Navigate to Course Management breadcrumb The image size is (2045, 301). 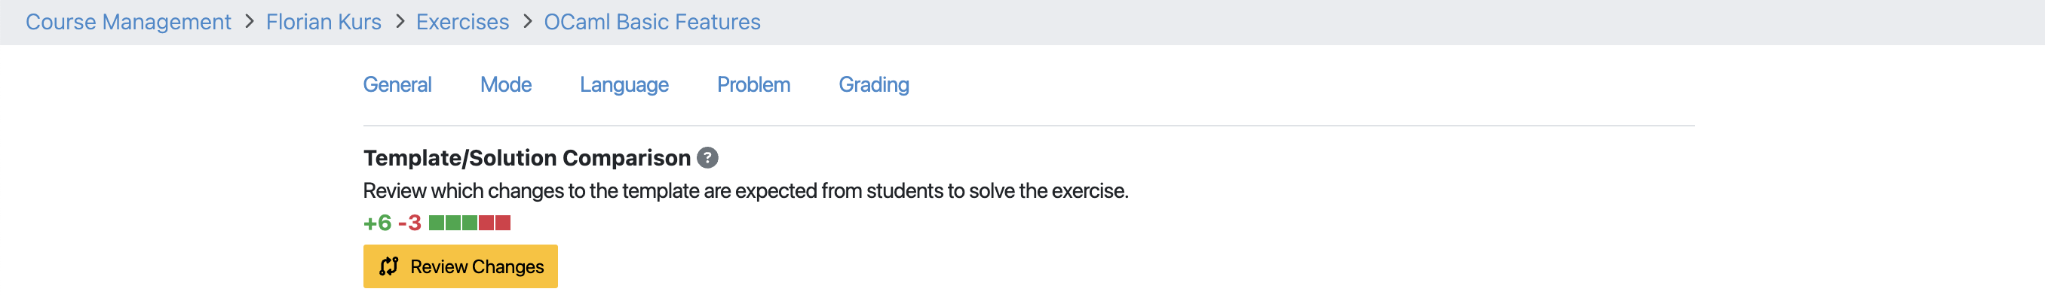tap(129, 21)
